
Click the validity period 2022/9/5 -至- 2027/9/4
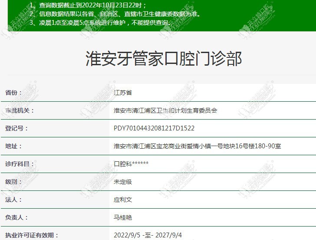(148, 235)
